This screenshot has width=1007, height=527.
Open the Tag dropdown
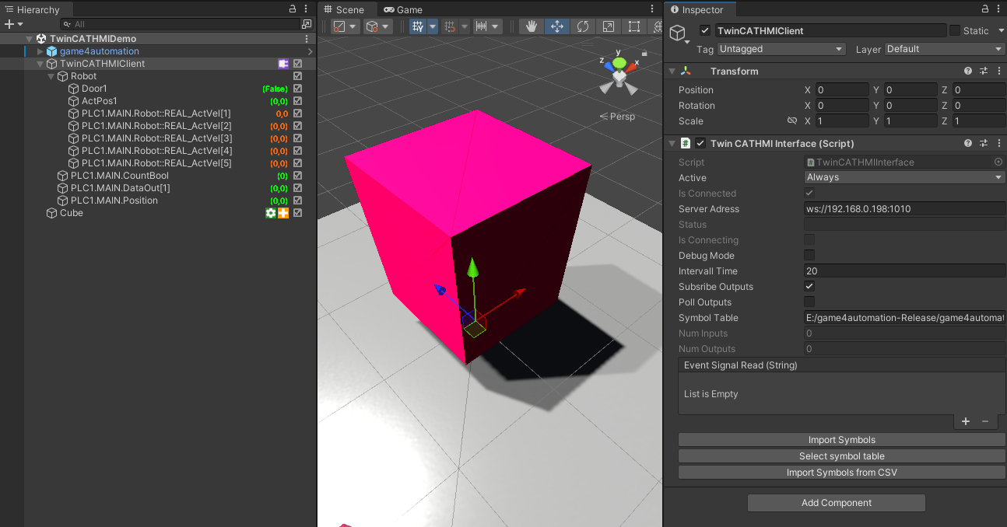pyautogui.click(x=781, y=49)
